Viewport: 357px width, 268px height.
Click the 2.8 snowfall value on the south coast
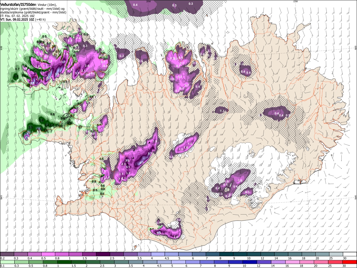(176, 237)
